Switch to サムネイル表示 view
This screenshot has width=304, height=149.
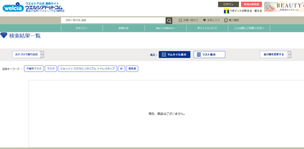point(174,55)
